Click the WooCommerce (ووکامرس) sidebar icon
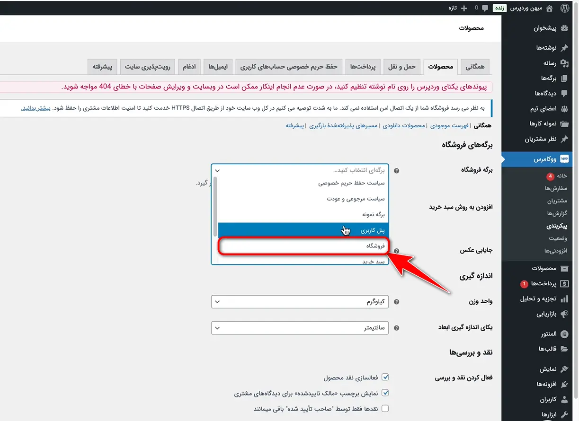This screenshot has height=421, width=579. click(564, 159)
